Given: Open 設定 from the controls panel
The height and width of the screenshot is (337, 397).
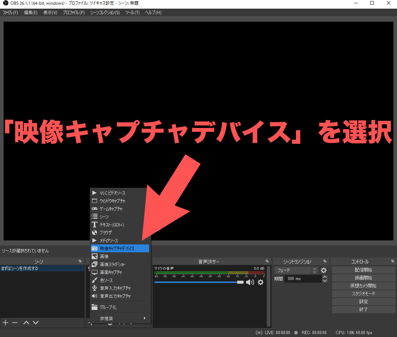Looking at the screenshot, I should pyautogui.click(x=363, y=302).
